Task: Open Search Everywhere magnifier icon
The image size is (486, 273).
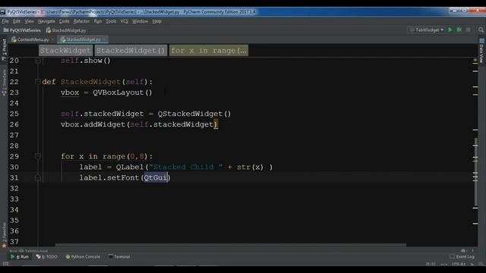Action: click(481, 30)
